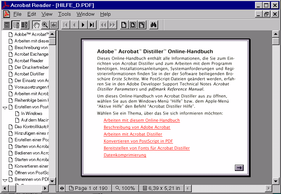Jump to last page button
This screenshot has height=194, width=281.
point(92,25)
